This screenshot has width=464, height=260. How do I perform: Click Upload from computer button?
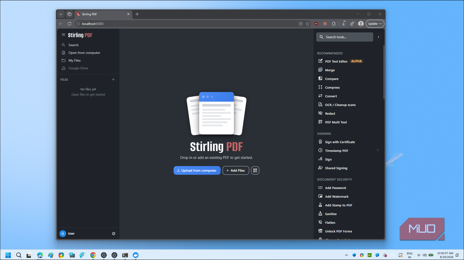[197, 170]
